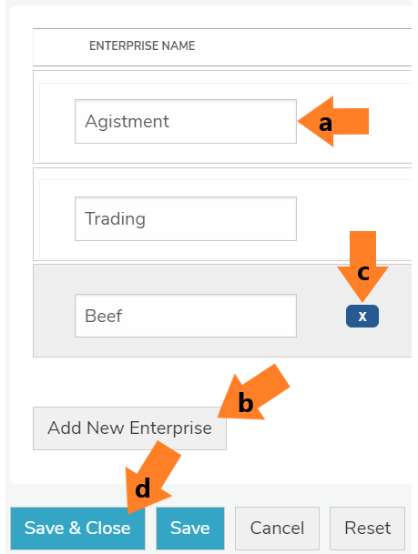418x554 pixels.
Task: Add a new enterprise row
Action: pos(130,428)
